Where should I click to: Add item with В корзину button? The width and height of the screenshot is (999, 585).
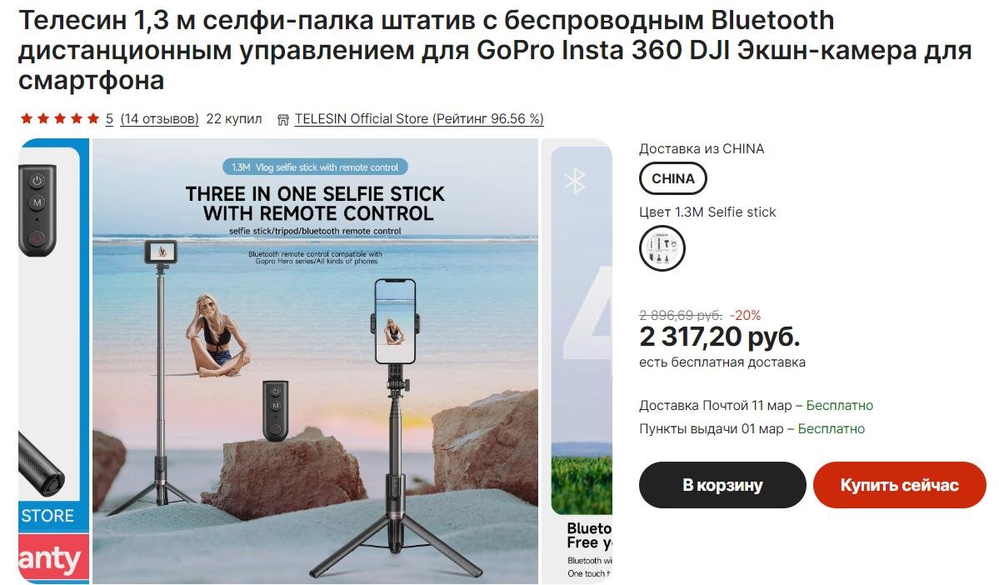pos(722,485)
